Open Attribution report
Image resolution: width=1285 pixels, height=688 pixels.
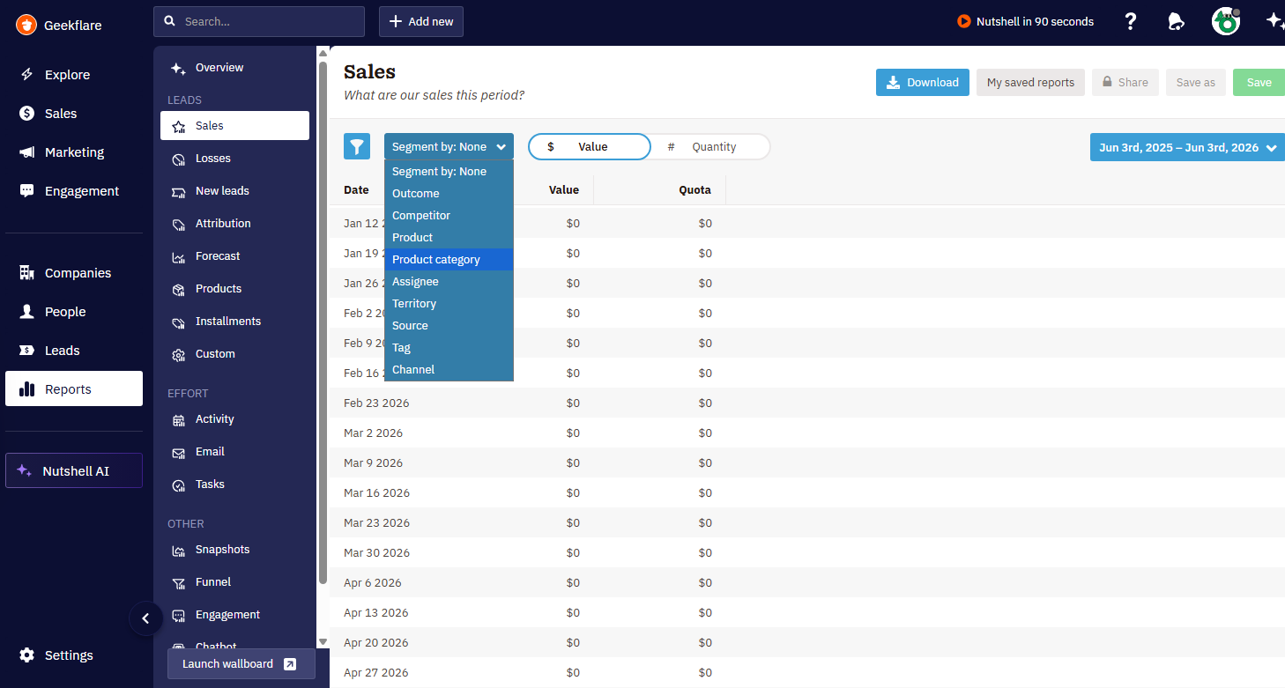234,224
